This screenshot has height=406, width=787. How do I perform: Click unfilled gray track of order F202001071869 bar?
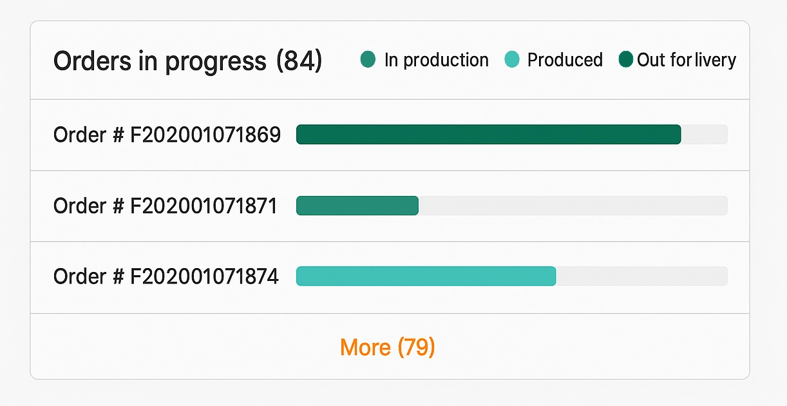[705, 135]
